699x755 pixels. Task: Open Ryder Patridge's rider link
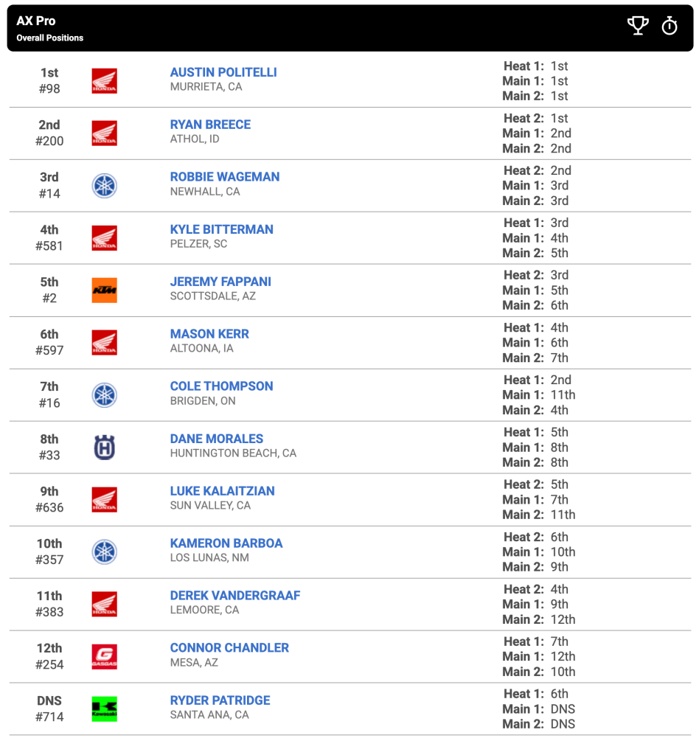(220, 700)
